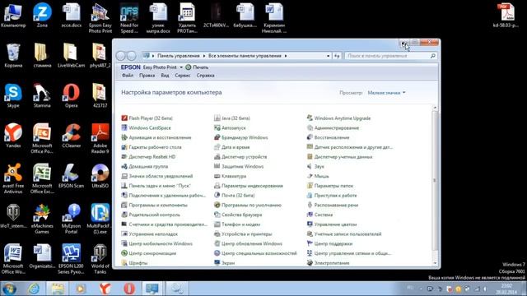Image resolution: width=527 pixels, height=296 pixels.
Task: Expand EPSON Easy Photo Print dropdown arrow
Action: click(x=181, y=67)
